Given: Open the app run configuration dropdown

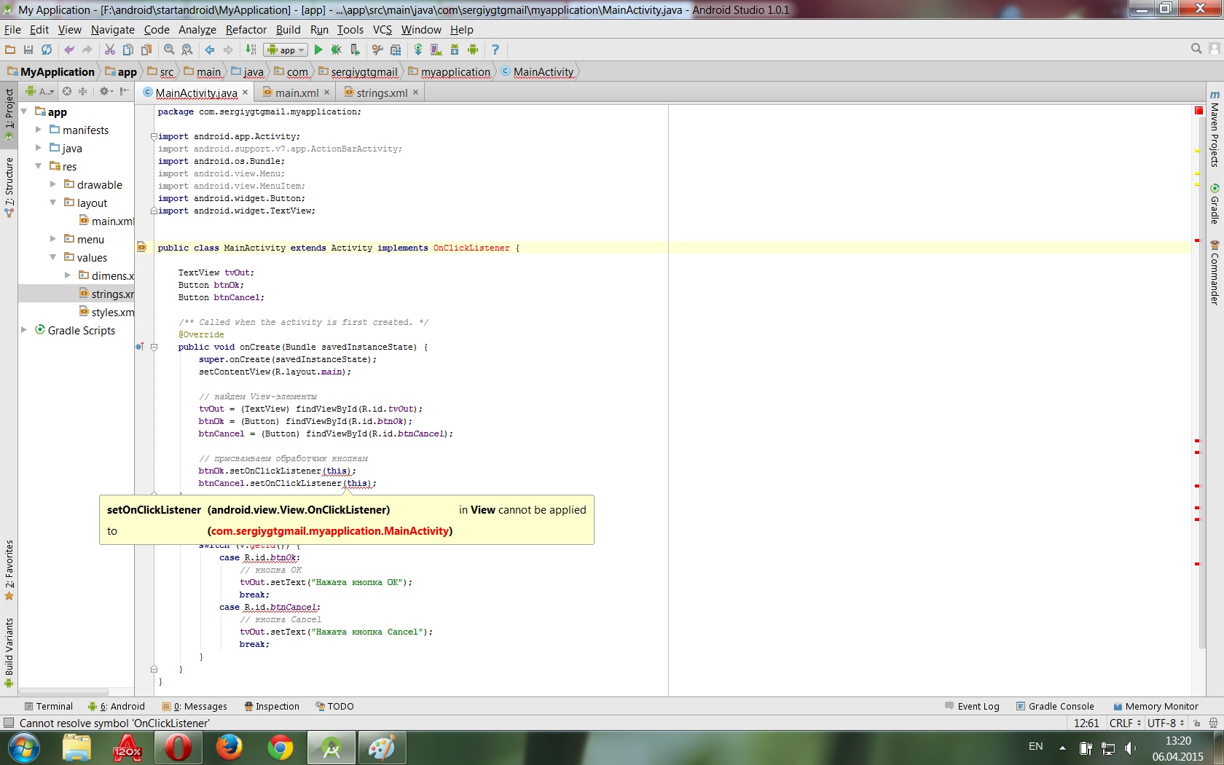Looking at the screenshot, I should [286, 50].
